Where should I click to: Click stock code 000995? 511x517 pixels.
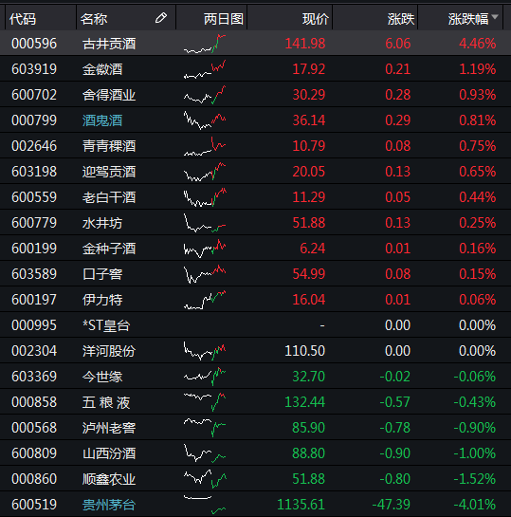(34, 325)
